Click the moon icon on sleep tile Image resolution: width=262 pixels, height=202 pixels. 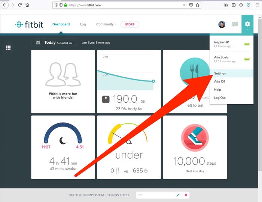click(x=63, y=140)
